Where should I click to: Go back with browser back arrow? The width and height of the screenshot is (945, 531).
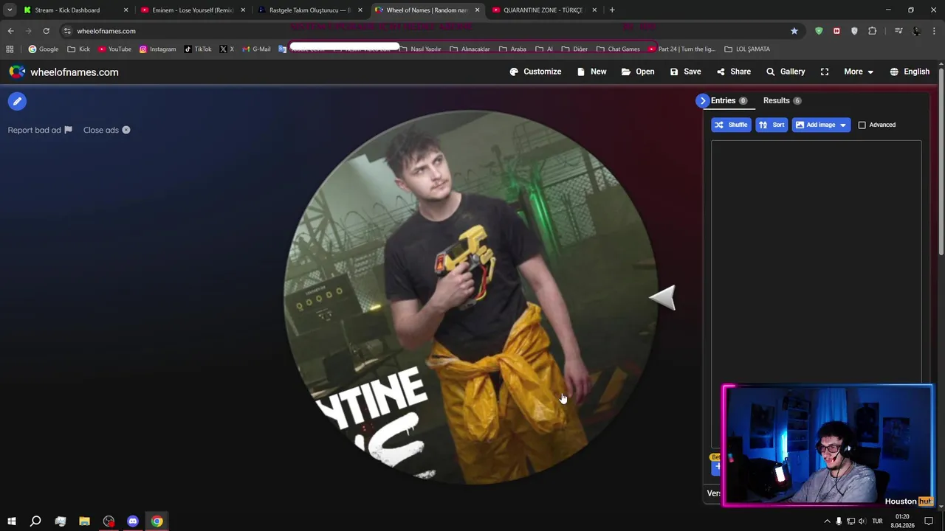click(10, 31)
